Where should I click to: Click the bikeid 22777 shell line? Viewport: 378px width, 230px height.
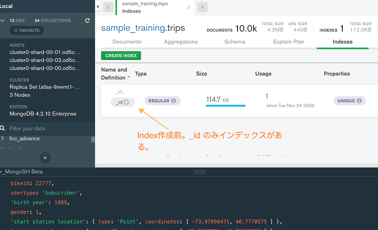click(32, 183)
